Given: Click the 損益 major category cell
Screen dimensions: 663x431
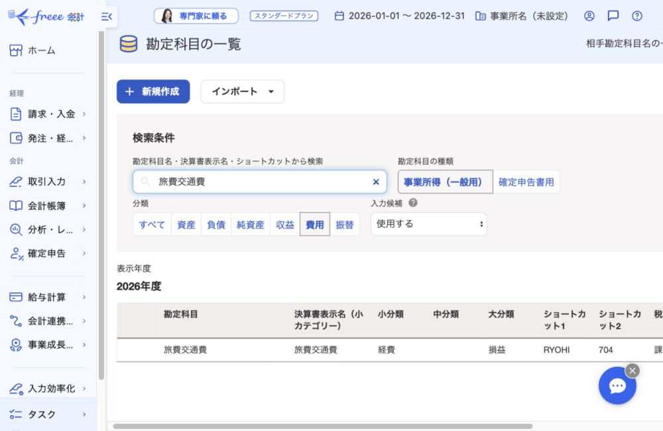Looking at the screenshot, I should click(497, 350).
